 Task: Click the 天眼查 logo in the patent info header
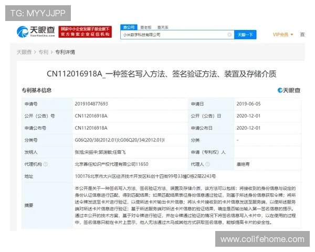click(289, 90)
